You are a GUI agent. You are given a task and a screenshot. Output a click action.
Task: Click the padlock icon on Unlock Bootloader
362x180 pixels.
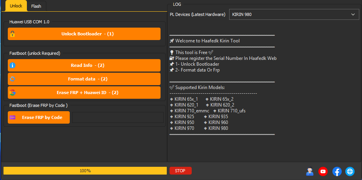pyautogui.click(x=12, y=34)
